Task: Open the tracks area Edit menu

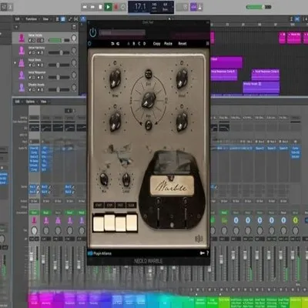Action: click(18, 19)
